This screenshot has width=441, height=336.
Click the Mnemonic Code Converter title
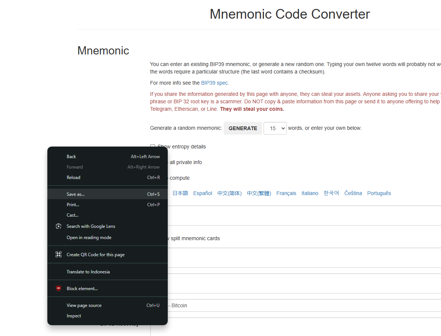pyautogui.click(x=290, y=14)
